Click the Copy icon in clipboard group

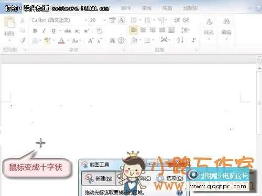(23, 30)
